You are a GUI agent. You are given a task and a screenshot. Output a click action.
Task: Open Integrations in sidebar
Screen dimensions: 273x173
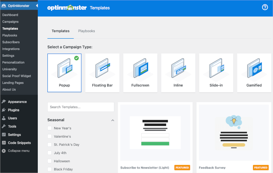pos(11,49)
